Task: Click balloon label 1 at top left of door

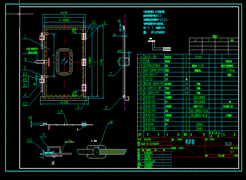Action: 25,37
